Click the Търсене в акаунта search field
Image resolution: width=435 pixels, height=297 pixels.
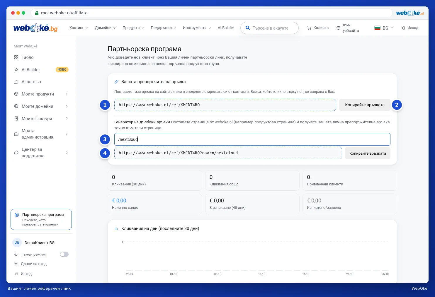click(x=269, y=28)
